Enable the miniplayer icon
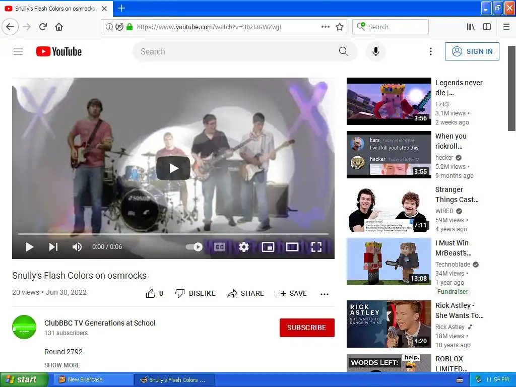 (x=268, y=247)
